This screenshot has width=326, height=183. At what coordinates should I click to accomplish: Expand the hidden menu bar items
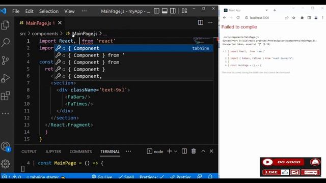[x=84, y=11]
